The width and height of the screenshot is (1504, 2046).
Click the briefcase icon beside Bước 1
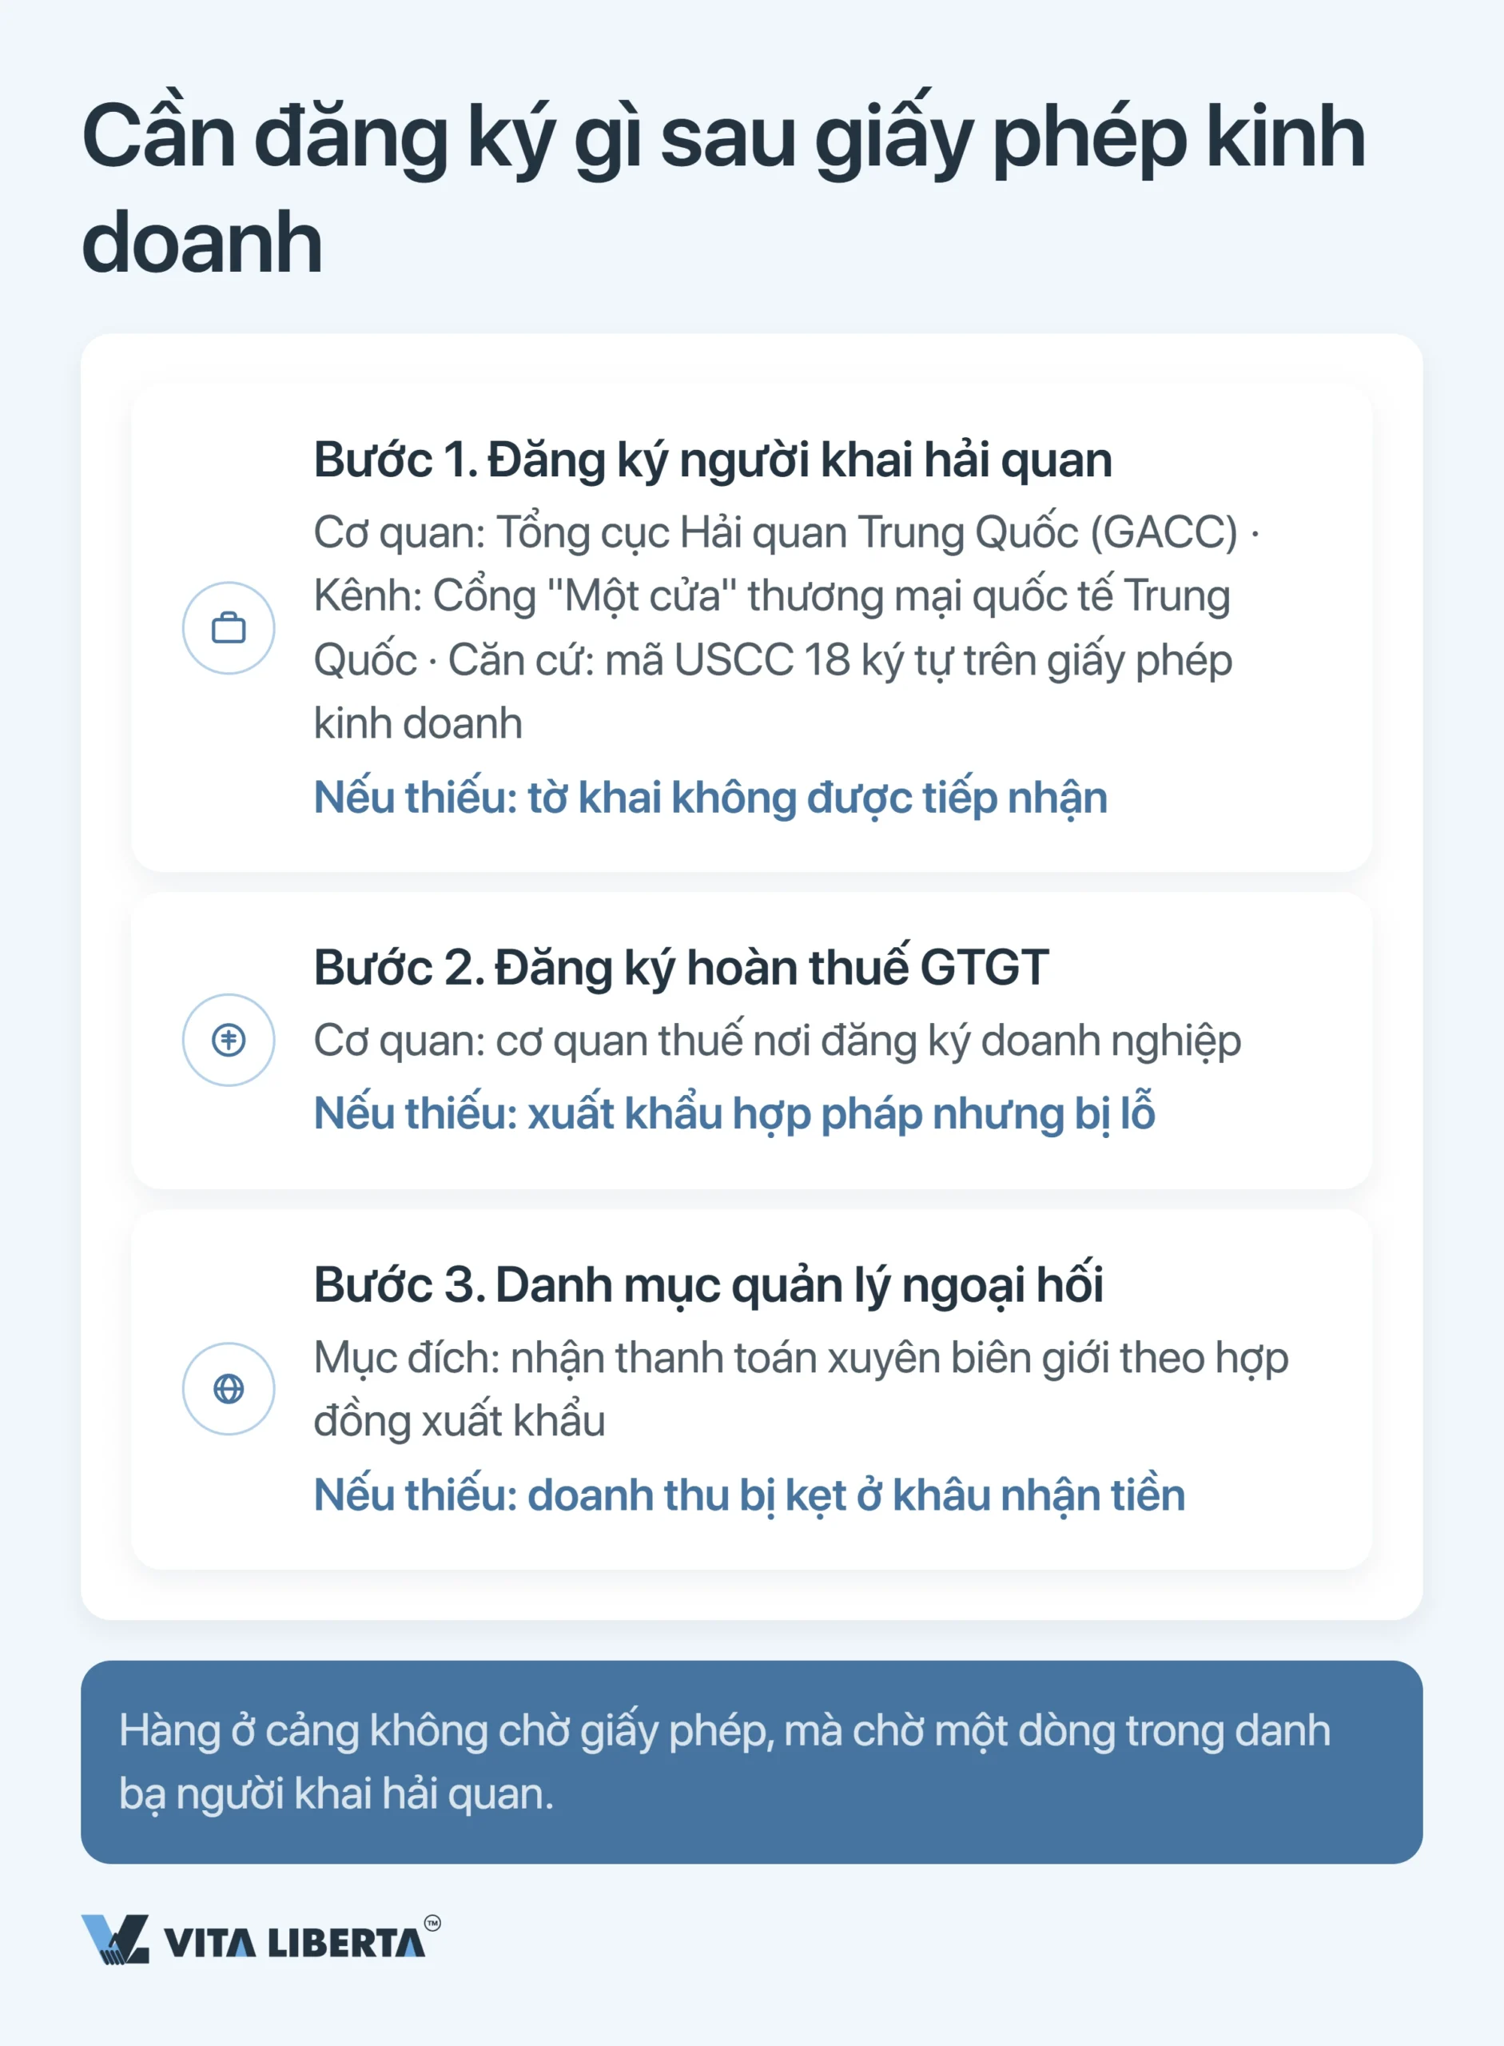point(229,628)
